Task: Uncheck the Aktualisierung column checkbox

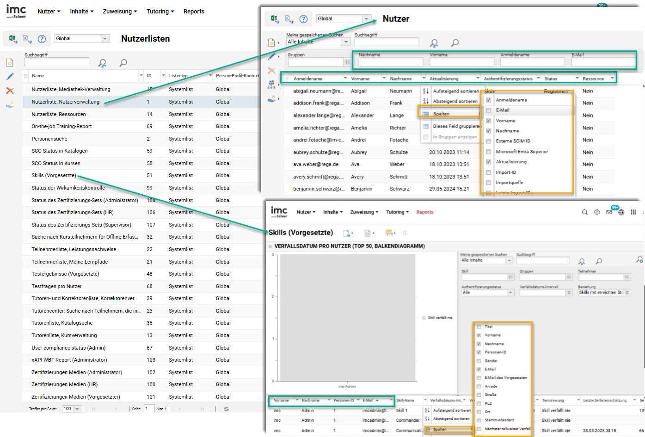Action: (488, 162)
